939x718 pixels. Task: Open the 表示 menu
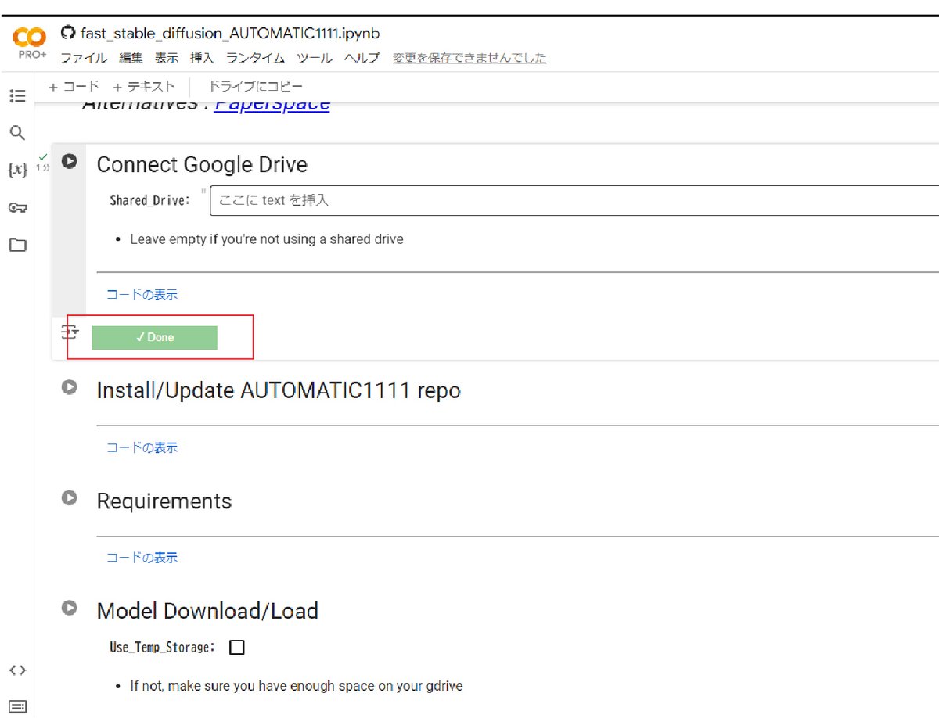166,58
